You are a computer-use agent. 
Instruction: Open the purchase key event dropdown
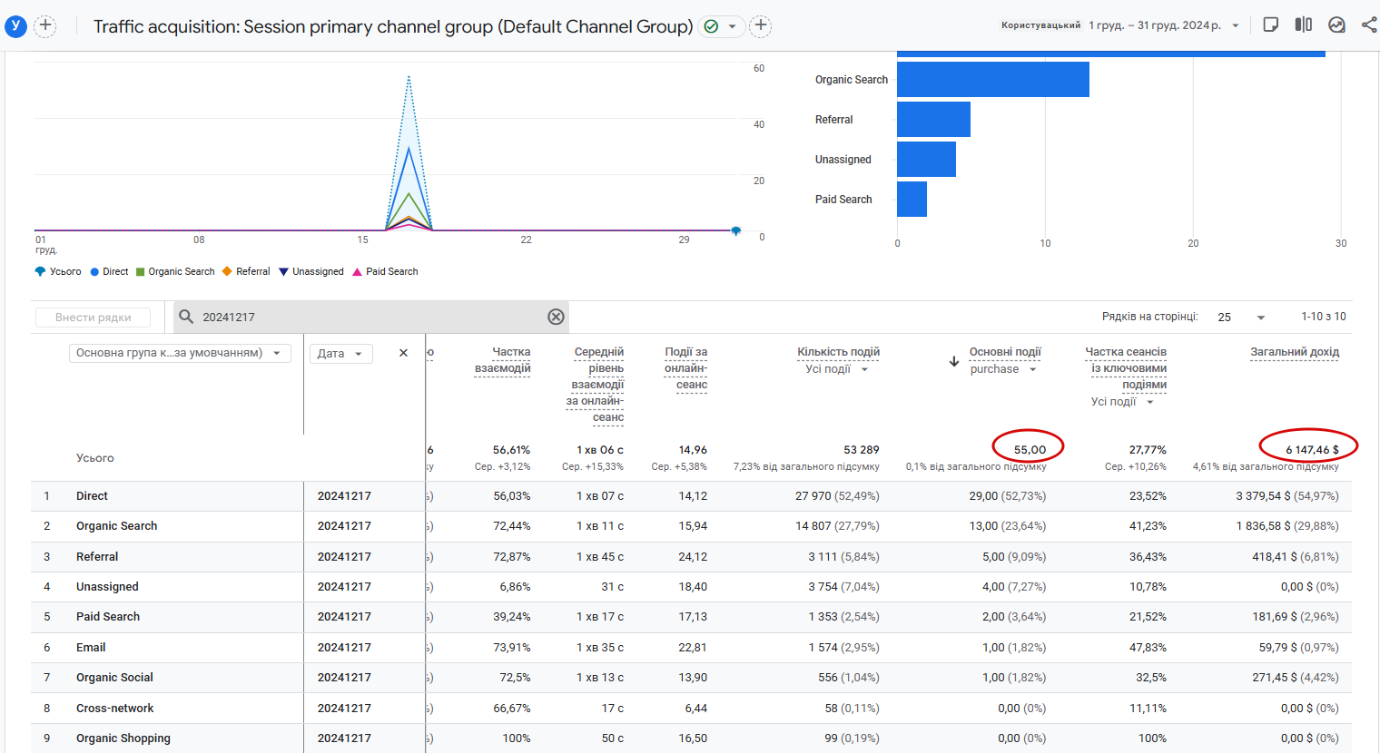click(x=1003, y=369)
